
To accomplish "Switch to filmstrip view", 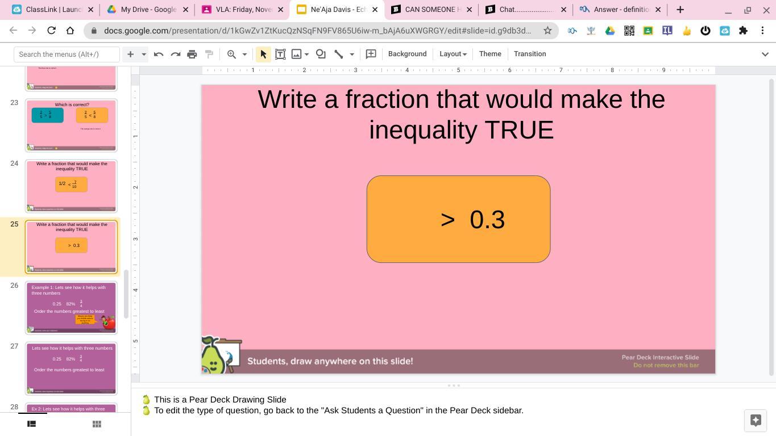I will tap(32, 424).
